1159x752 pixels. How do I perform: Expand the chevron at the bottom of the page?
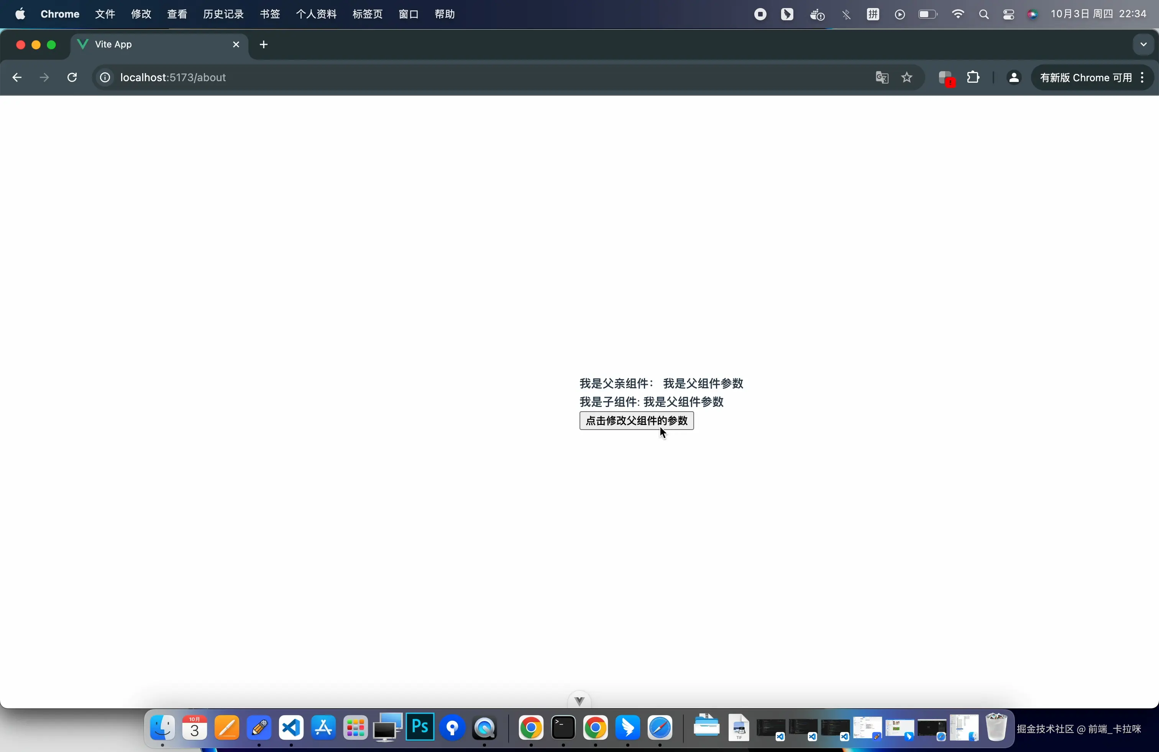coord(579,700)
